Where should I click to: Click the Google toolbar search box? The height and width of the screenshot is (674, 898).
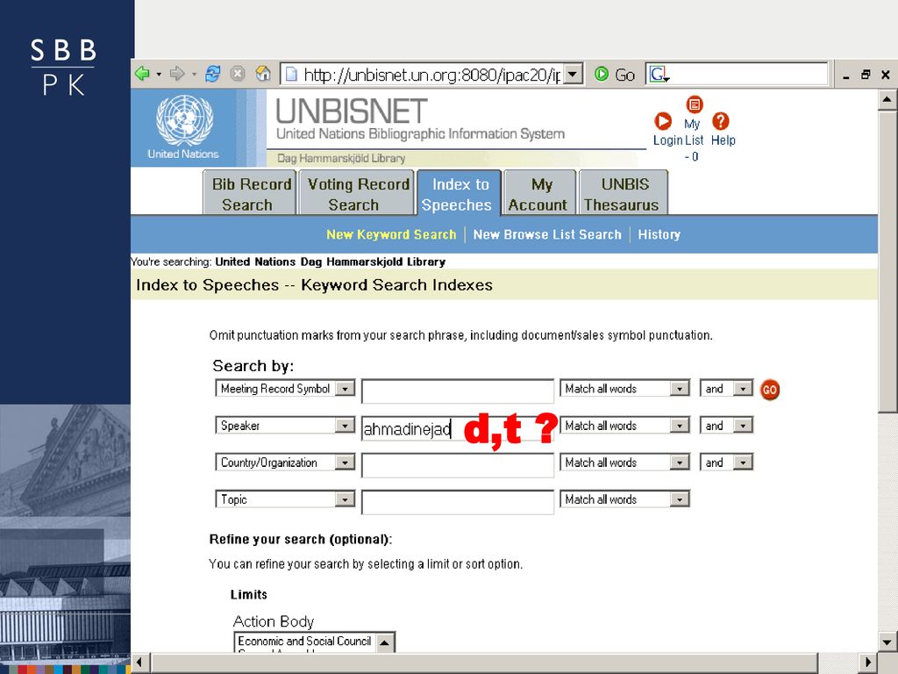pos(737,74)
